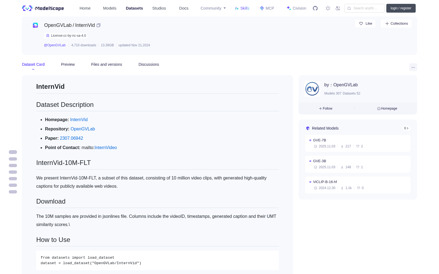Go to Home in navigation
The width and height of the screenshot is (439, 274).
coord(85,8)
